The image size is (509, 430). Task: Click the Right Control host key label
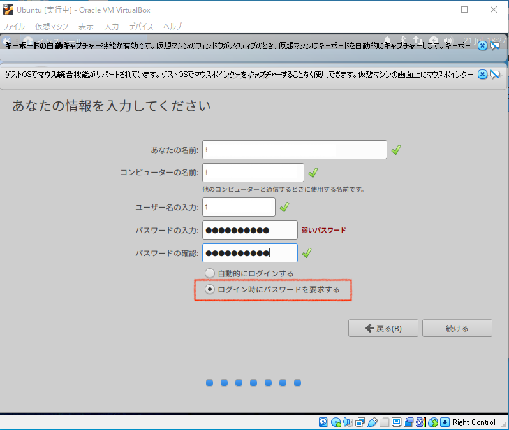[x=474, y=422]
